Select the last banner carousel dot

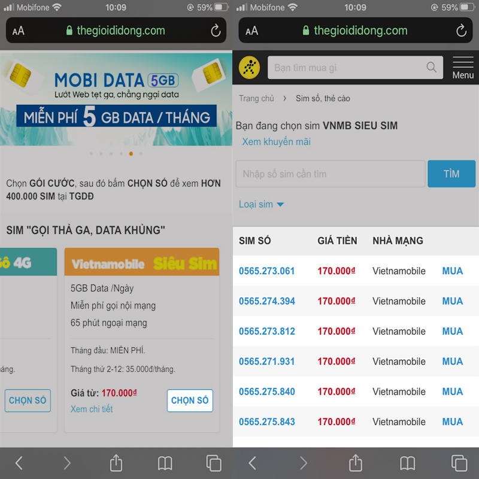(141, 154)
